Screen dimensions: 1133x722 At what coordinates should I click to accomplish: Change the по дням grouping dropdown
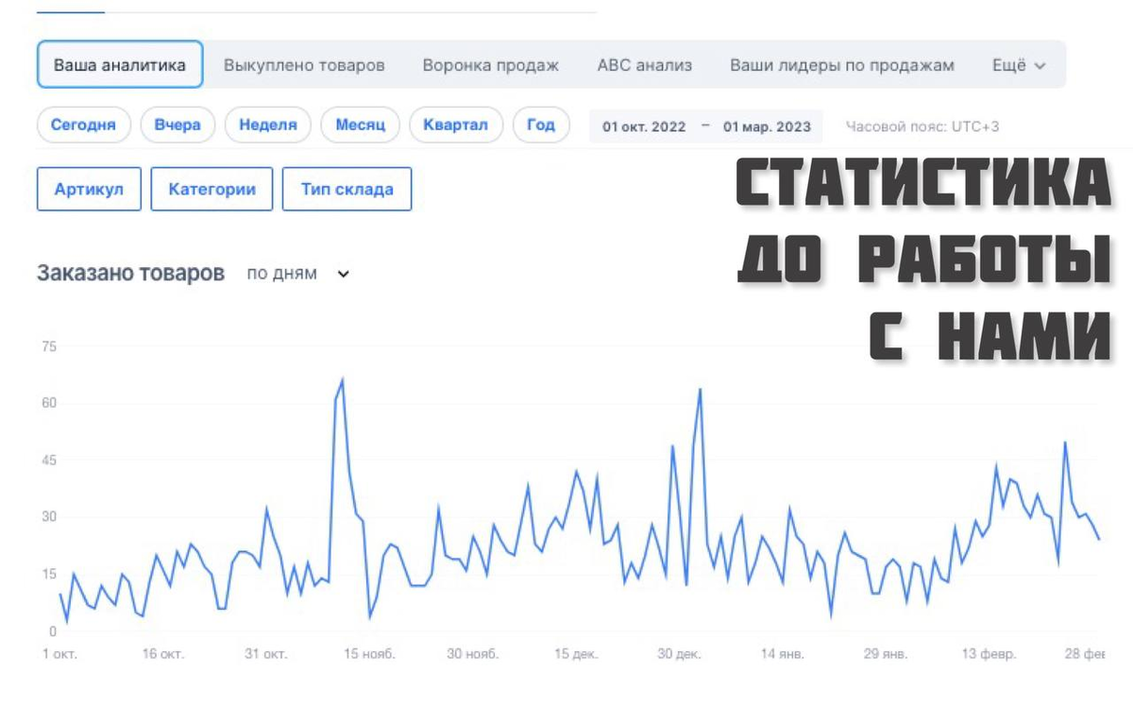(x=298, y=274)
